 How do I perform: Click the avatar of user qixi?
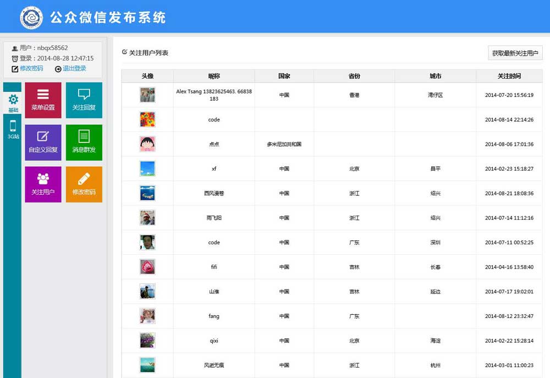[147, 341]
